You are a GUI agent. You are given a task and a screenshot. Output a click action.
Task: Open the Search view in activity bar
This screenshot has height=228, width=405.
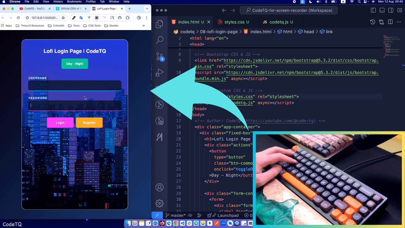click(160, 40)
